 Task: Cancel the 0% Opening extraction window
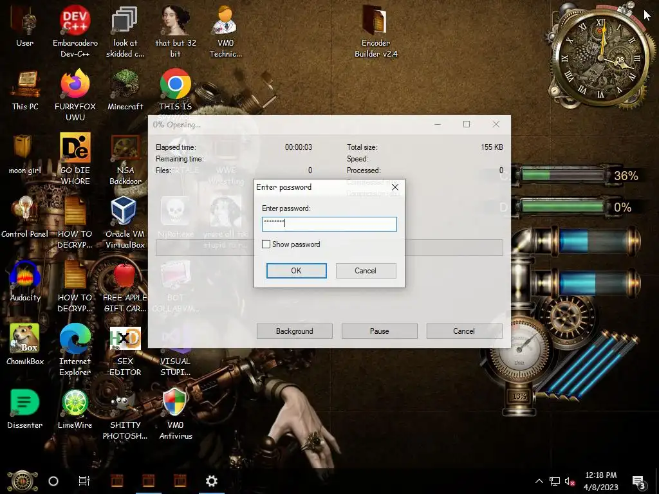(x=464, y=331)
